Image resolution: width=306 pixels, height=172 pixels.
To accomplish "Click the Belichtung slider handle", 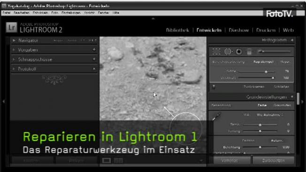I will pos(260,147).
